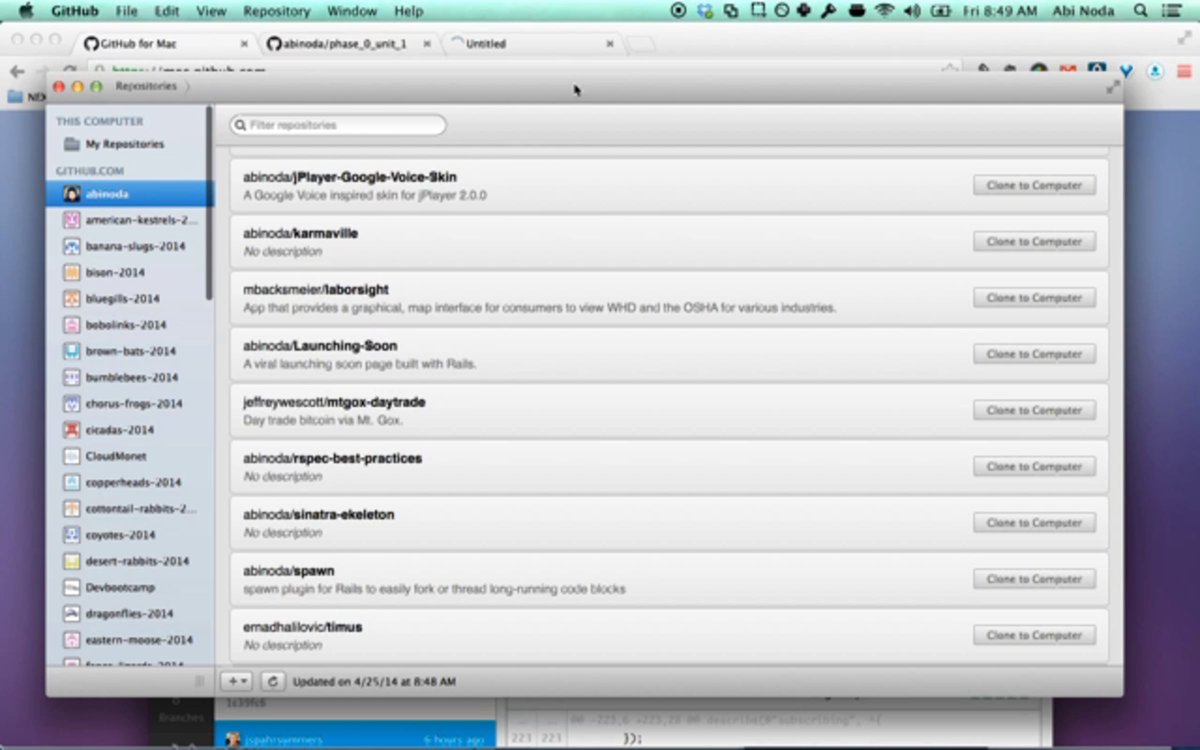Open the plus add-repository dropdown

pyautogui.click(x=237, y=681)
